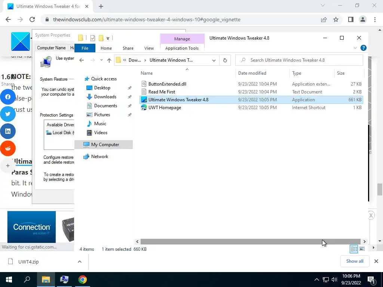Refresh the Explorer folder view
The image size is (383, 287).
[x=225, y=60]
